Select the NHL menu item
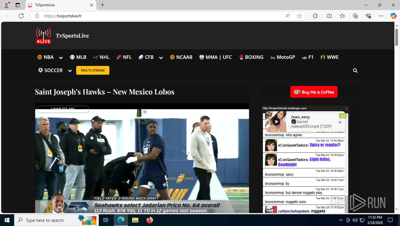 point(101,57)
